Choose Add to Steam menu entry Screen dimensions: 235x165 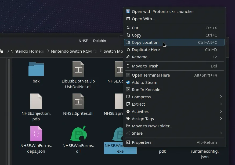(174, 82)
